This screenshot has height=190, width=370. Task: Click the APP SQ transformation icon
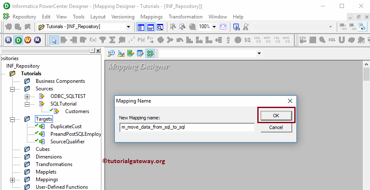(x=267, y=40)
